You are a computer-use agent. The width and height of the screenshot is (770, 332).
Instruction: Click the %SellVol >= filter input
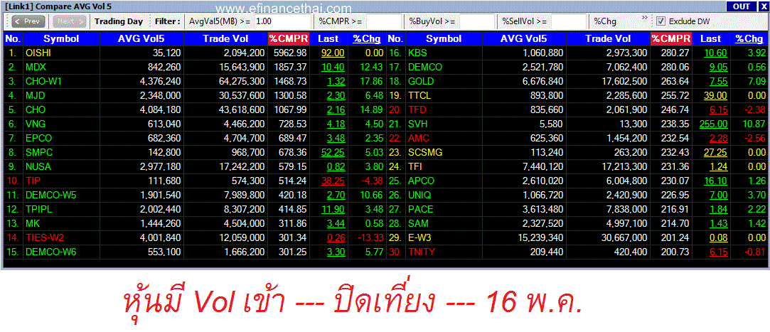pyautogui.click(x=569, y=21)
